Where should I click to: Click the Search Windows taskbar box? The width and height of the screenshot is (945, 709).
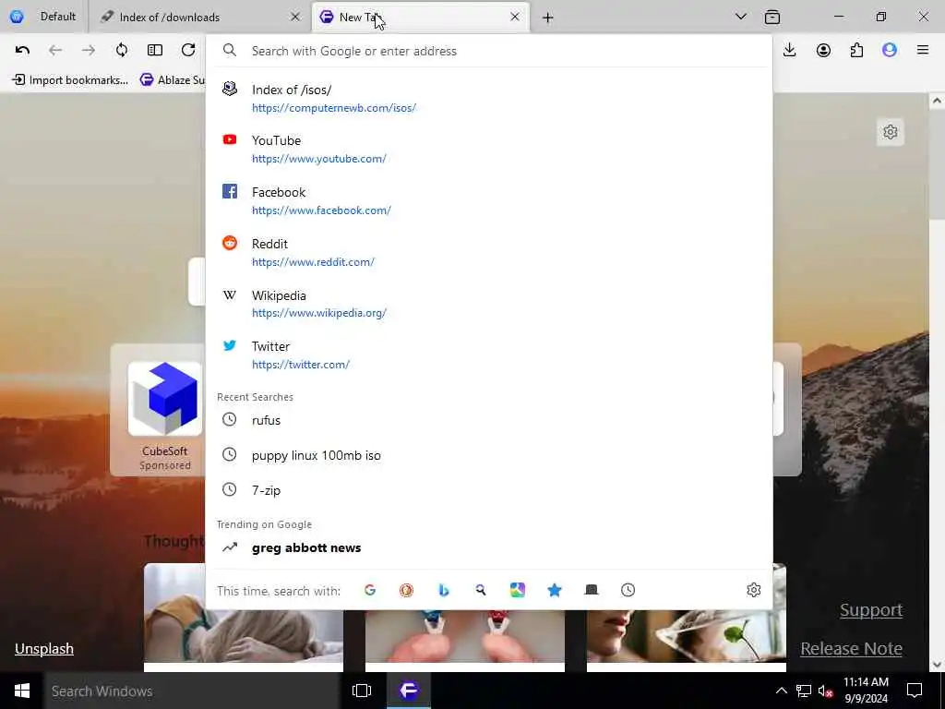click(x=192, y=691)
